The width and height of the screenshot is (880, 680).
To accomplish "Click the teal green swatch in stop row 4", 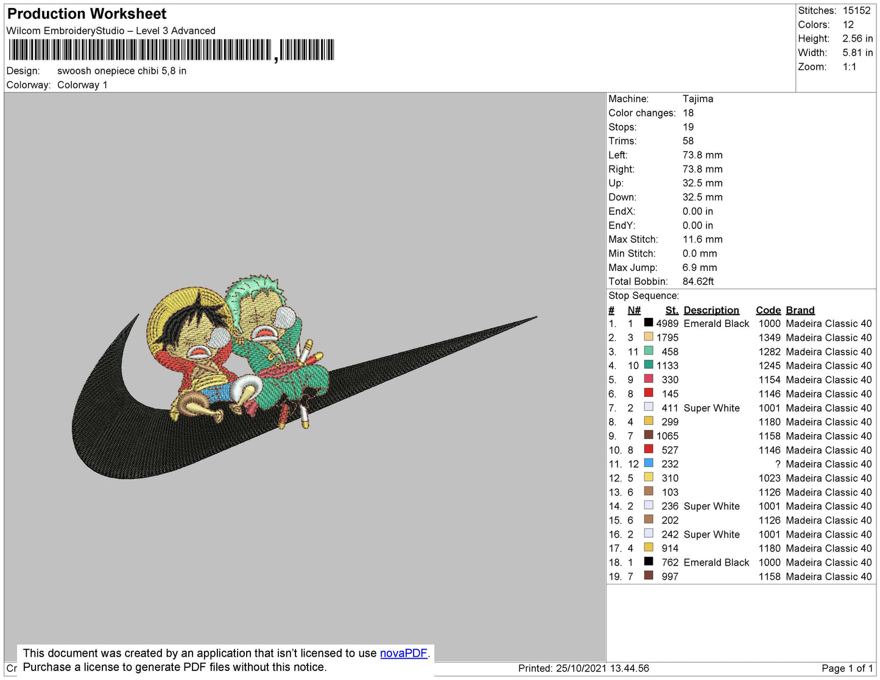I will tap(649, 365).
